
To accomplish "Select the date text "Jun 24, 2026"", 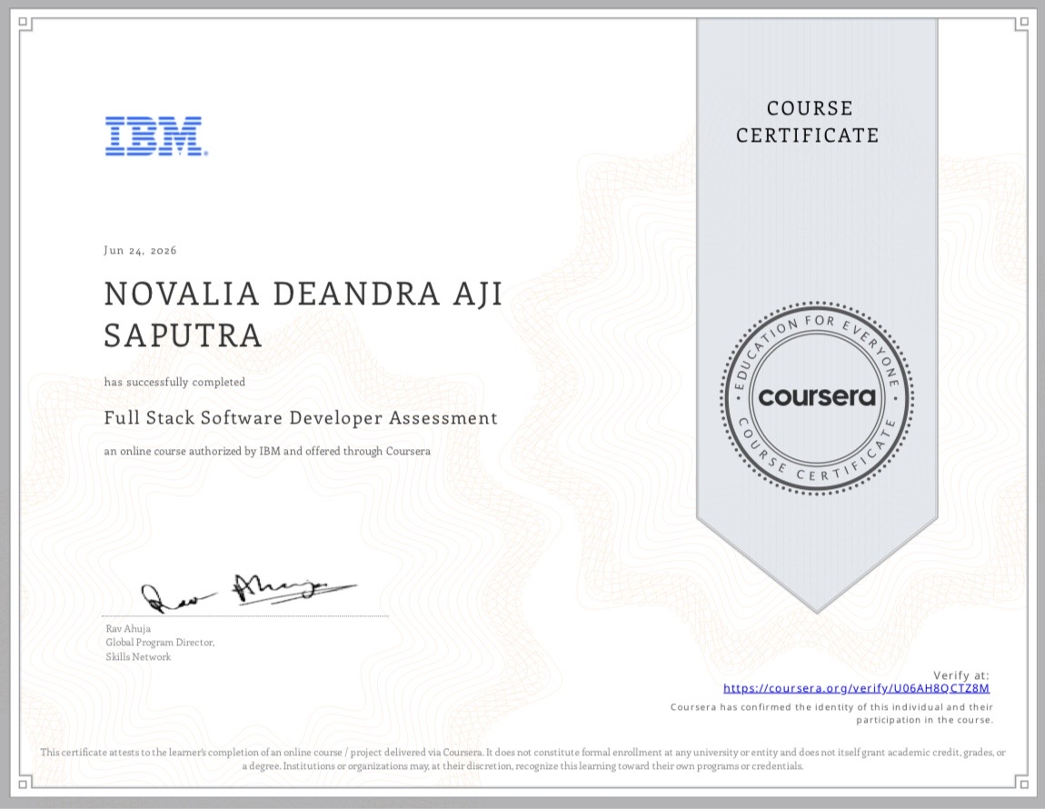I will (x=140, y=250).
